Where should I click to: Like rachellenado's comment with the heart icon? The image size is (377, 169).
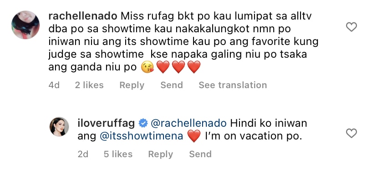[x=351, y=27]
